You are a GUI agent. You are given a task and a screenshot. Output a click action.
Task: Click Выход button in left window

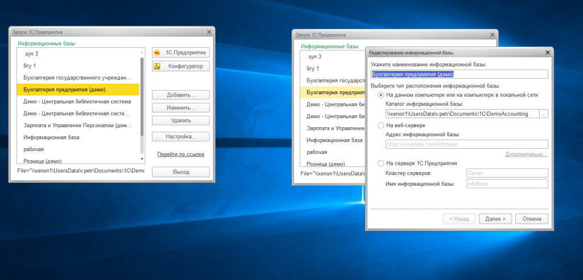[x=180, y=172]
